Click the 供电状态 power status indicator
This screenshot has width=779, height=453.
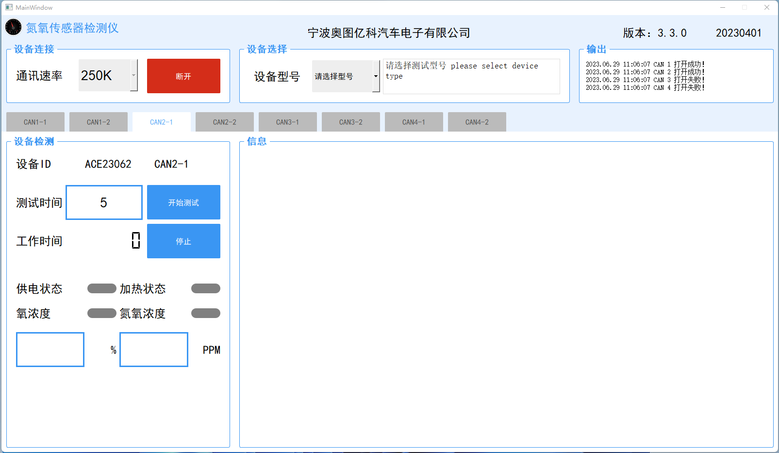point(101,288)
